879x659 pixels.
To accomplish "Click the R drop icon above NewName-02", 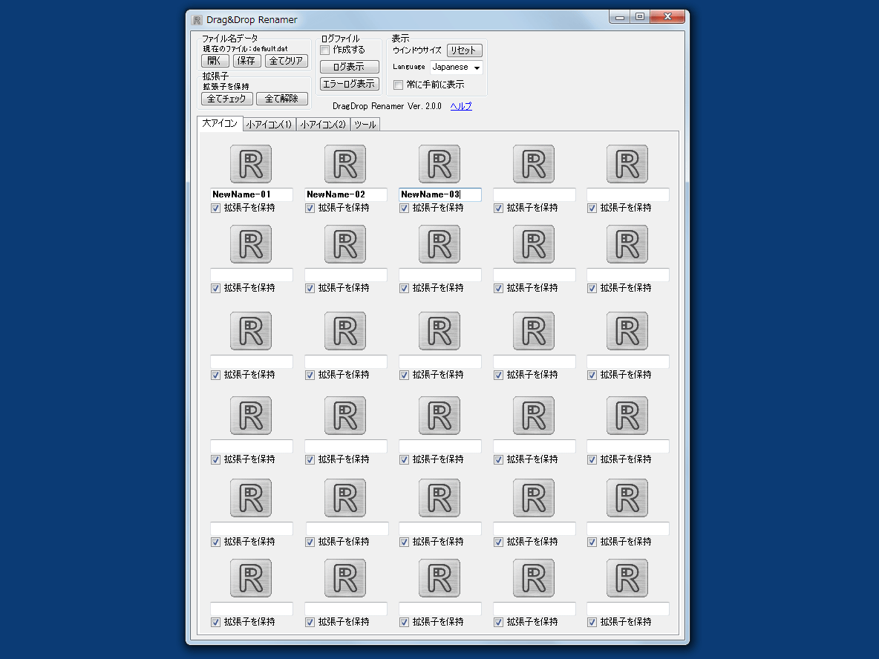I will coord(344,164).
